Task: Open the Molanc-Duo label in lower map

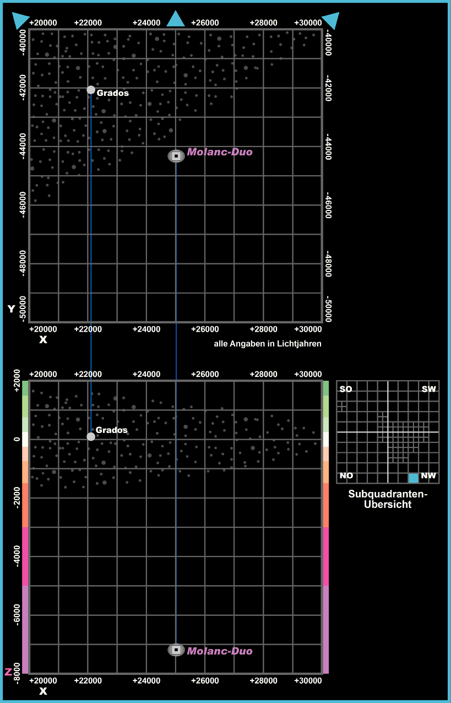Action: [220, 651]
